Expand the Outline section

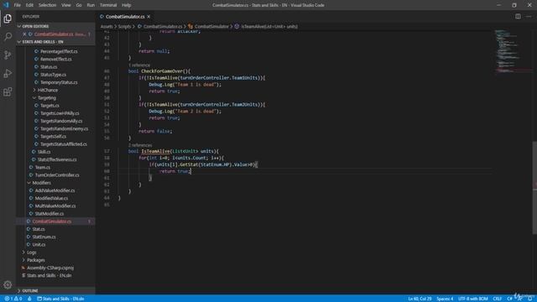[x=30, y=291]
